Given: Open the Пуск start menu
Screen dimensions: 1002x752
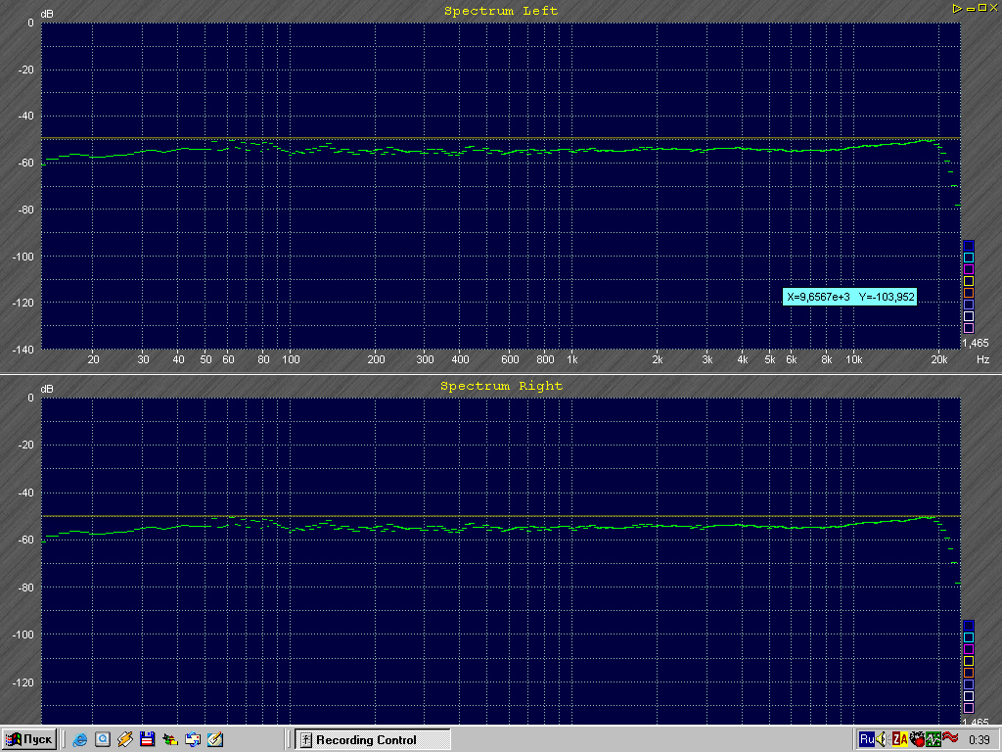Looking at the screenshot, I should click(x=28, y=739).
